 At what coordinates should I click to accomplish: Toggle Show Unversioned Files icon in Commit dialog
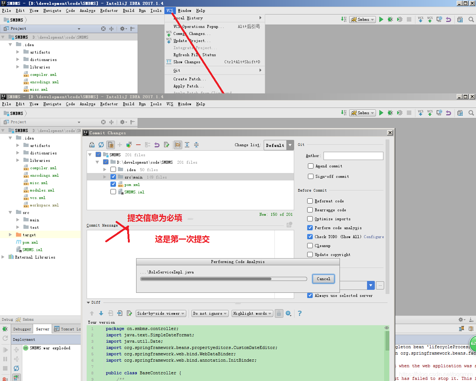(110, 145)
